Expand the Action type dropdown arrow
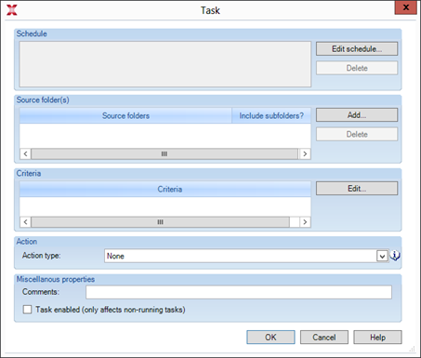Screen dimensions: 421x358 (382, 257)
